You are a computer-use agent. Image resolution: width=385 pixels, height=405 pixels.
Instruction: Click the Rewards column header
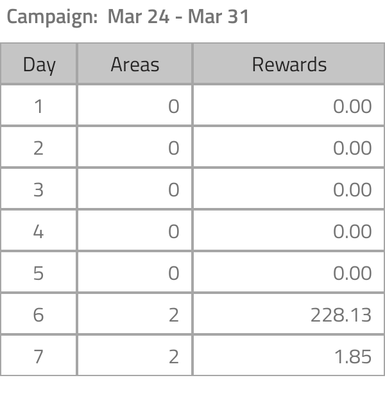tap(289, 64)
